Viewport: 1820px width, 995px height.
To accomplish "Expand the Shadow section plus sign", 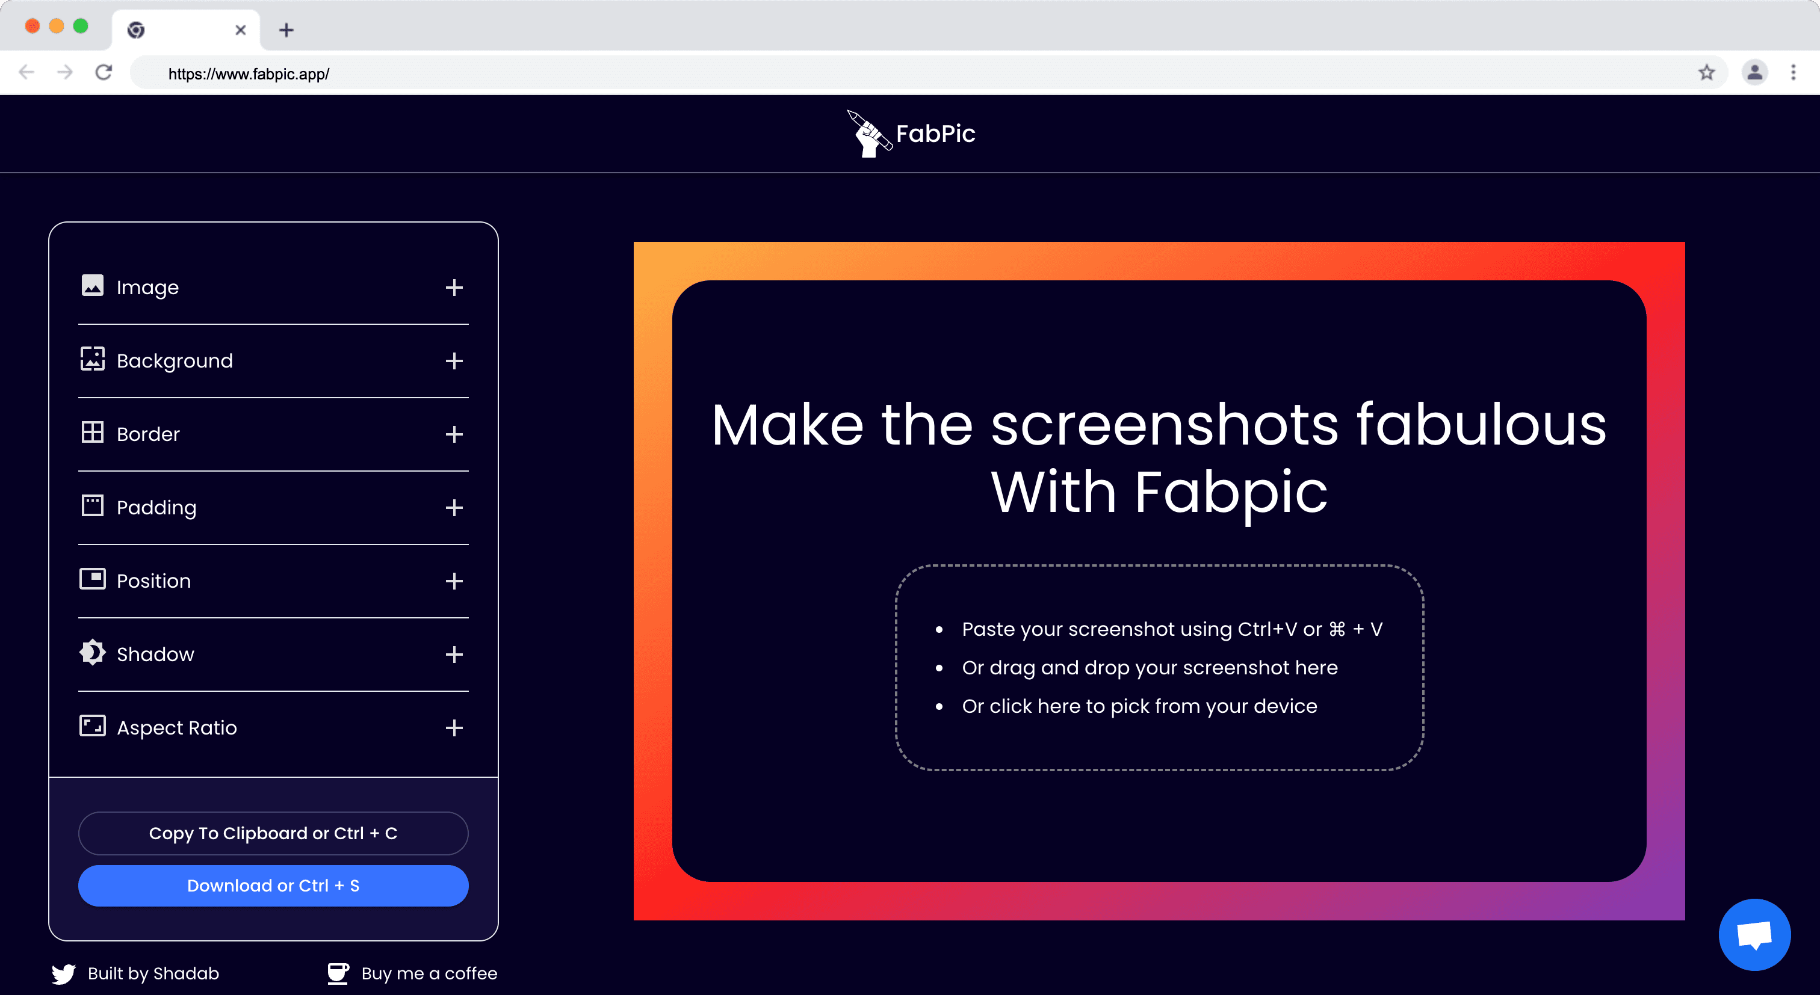I will point(454,655).
